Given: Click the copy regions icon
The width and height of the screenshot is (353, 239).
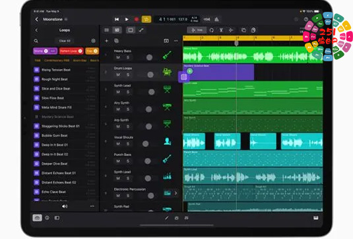Looking at the screenshot, I should click(243, 30).
